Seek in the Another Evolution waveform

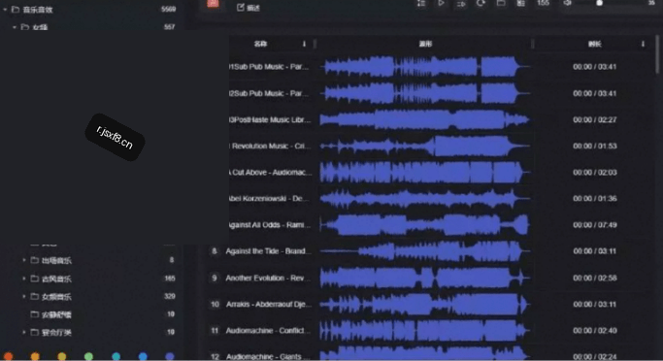(424, 279)
